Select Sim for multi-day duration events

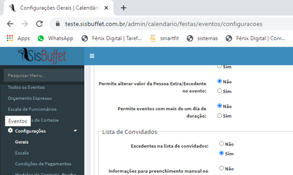pyautogui.click(x=220, y=116)
